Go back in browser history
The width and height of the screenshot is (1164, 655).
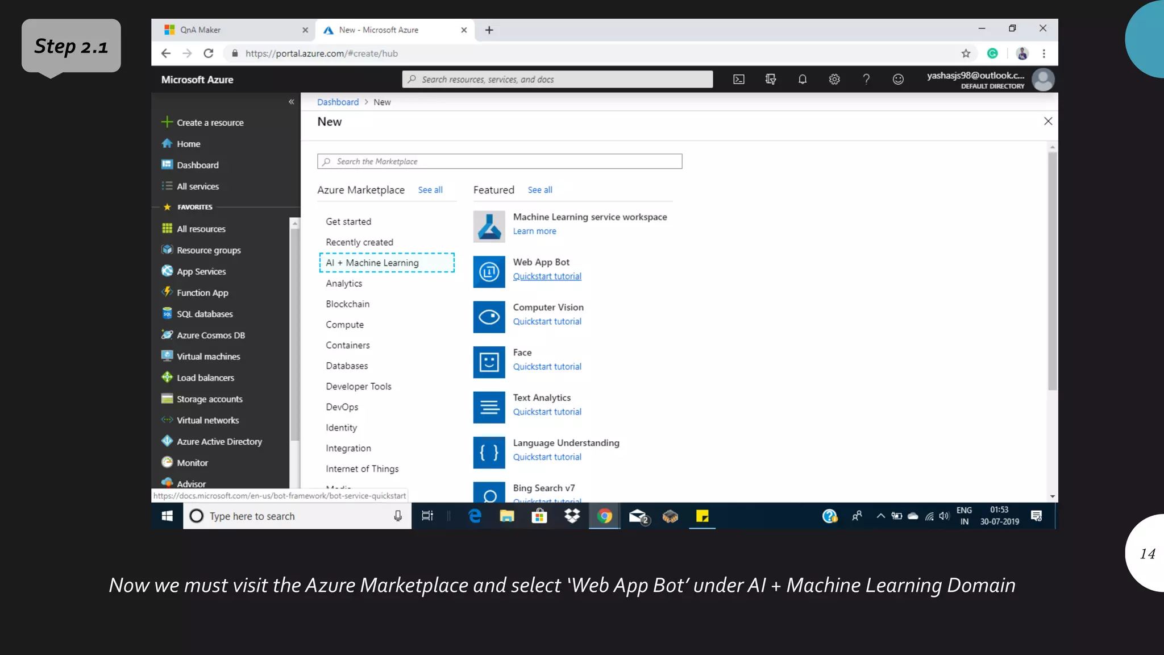coord(166,53)
